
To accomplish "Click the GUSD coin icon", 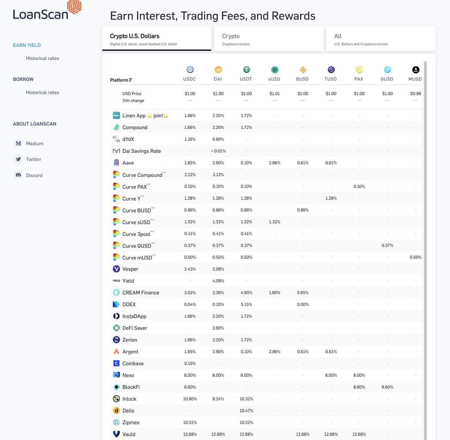I will pos(387,70).
